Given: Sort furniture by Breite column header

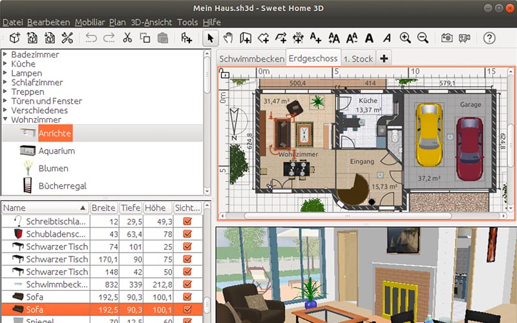Looking at the screenshot, I should click(103, 208).
